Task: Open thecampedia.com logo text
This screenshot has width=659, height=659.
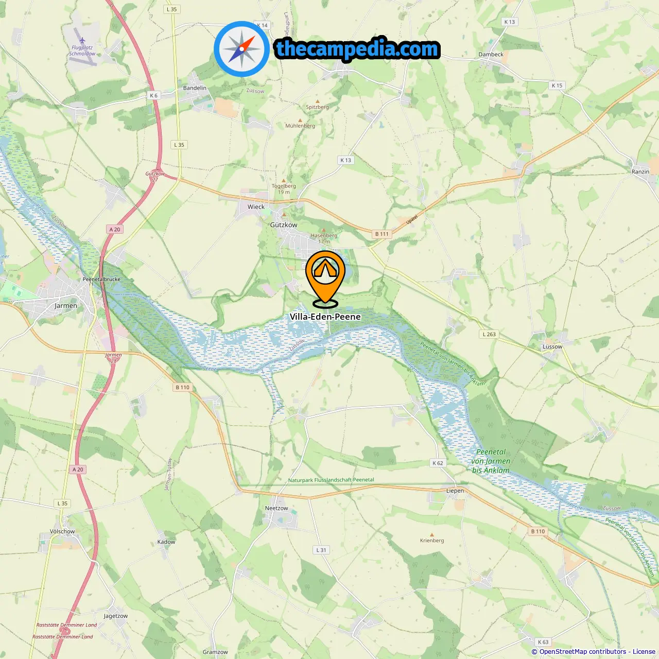Action: (x=357, y=49)
